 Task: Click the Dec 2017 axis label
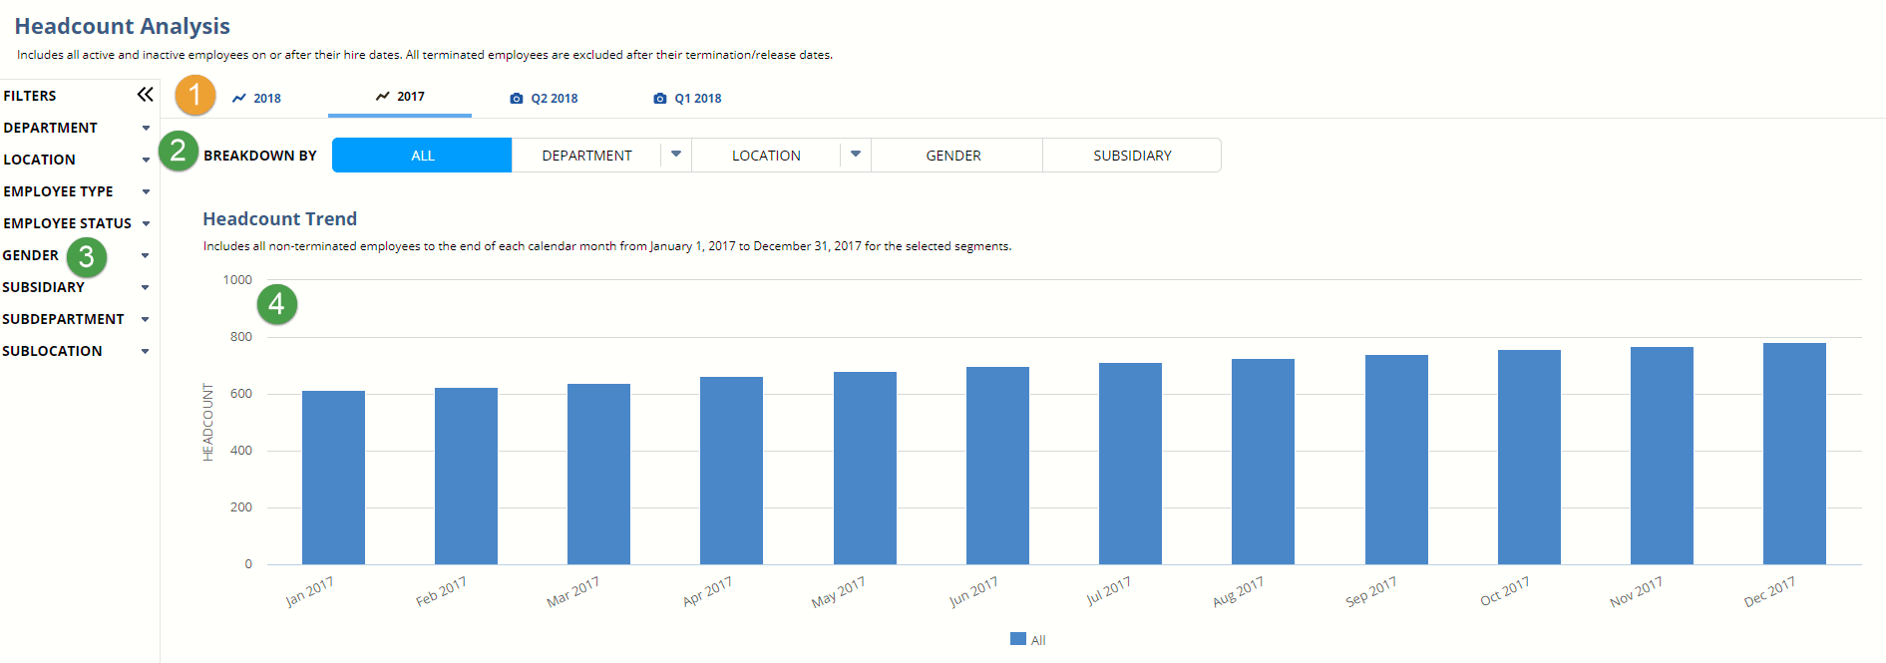pyautogui.click(x=1769, y=591)
